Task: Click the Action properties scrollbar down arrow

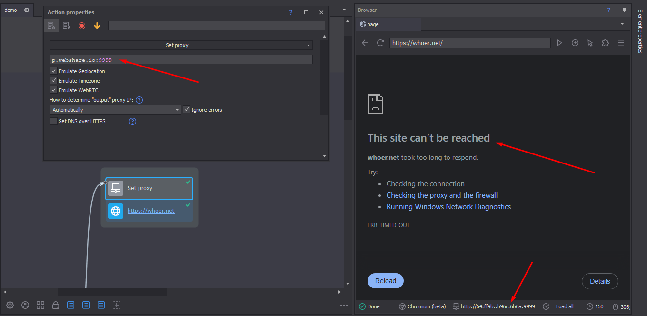Action: [325, 156]
